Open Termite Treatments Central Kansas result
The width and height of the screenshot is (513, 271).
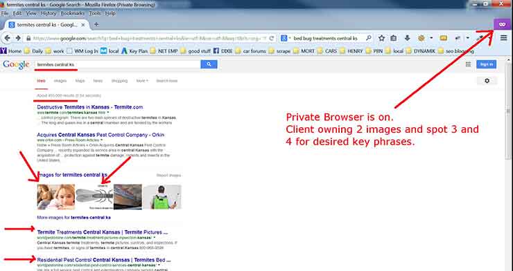click(102, 232)
